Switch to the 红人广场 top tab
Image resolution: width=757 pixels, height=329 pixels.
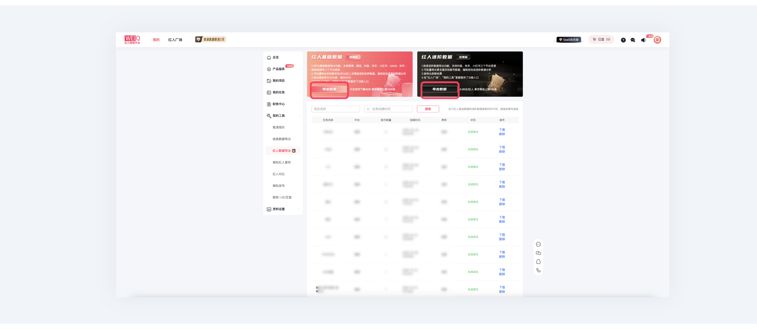pos(175,40)
